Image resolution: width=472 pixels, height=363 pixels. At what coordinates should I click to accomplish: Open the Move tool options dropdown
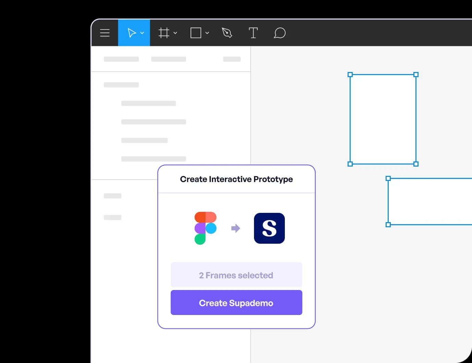(142, 33)
